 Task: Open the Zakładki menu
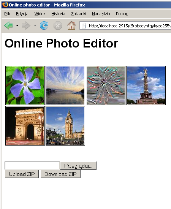click(79, 14)
